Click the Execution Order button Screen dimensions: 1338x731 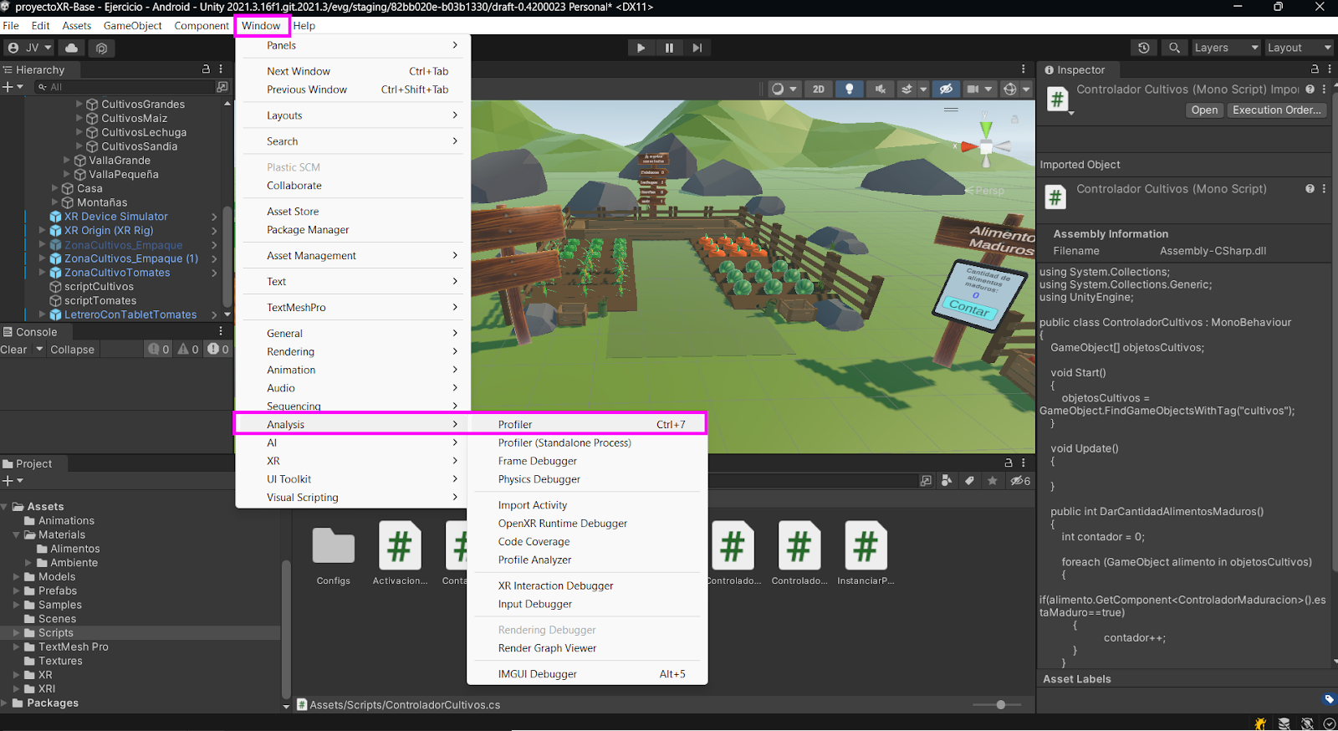[x=1276, y=110]
